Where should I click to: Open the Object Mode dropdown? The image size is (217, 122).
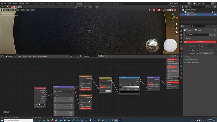[x=8, y=10]
